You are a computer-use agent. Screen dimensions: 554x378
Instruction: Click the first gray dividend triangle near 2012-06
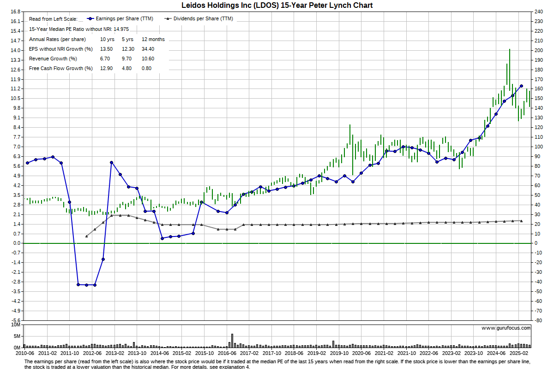pos(86,236)
